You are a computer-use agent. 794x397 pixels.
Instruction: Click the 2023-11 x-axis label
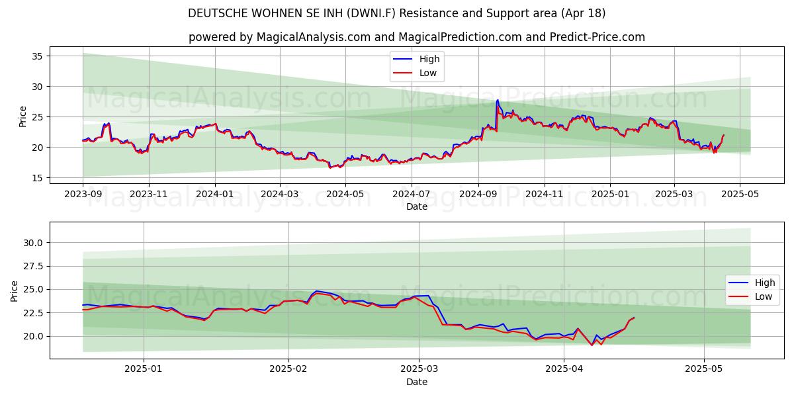(148, 195)
